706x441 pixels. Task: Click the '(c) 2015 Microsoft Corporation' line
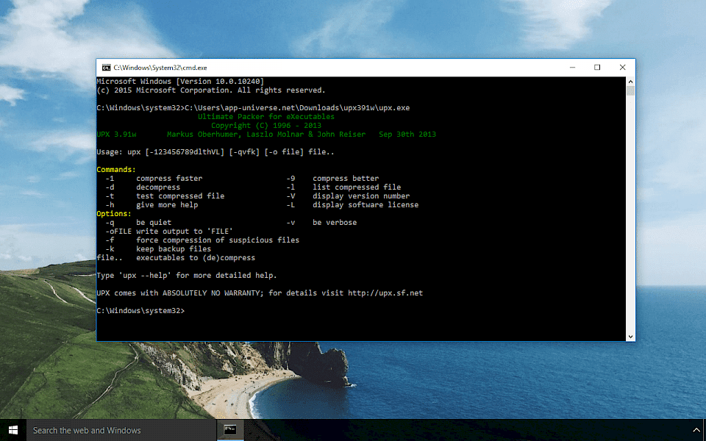211,90
